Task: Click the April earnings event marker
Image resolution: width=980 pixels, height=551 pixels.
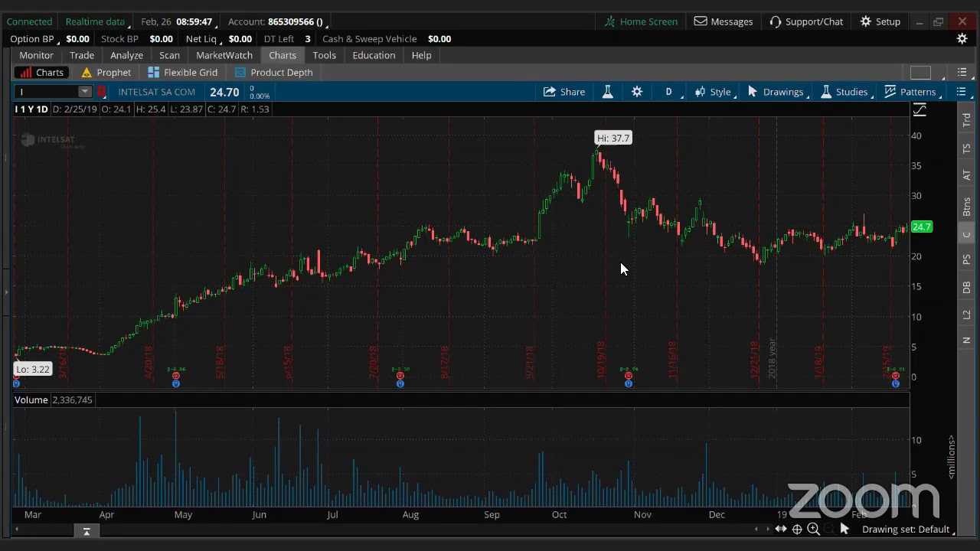Action: tap(175, 376)
